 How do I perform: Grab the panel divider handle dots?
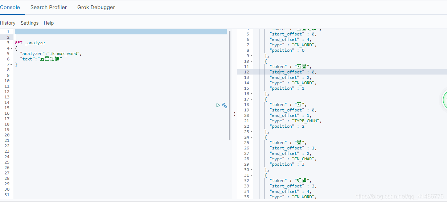click(234, 114)
